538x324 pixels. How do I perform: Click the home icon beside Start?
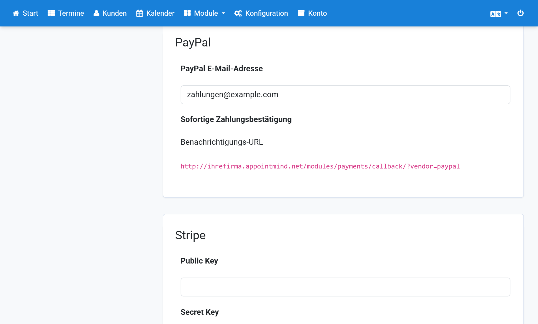[16, 13]
